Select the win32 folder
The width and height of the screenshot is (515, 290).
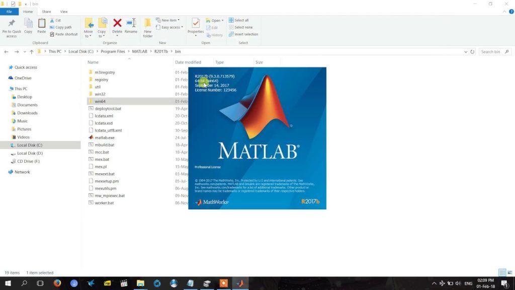(x=100, y=94)
